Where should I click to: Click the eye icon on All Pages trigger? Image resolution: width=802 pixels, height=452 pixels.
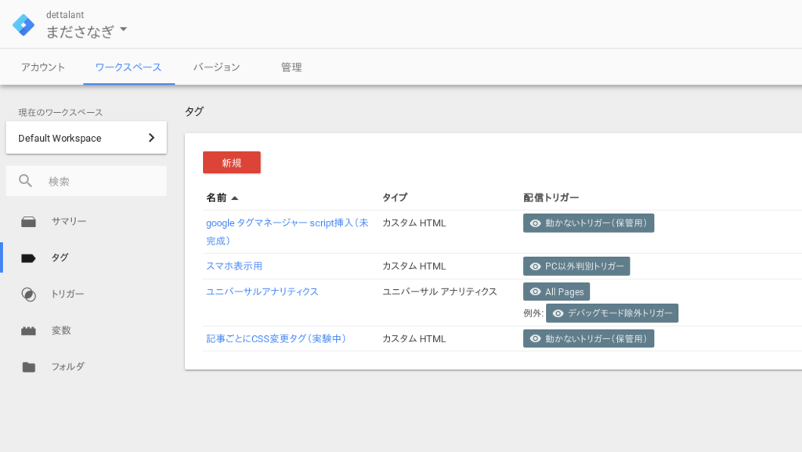[x=536, y=291]
